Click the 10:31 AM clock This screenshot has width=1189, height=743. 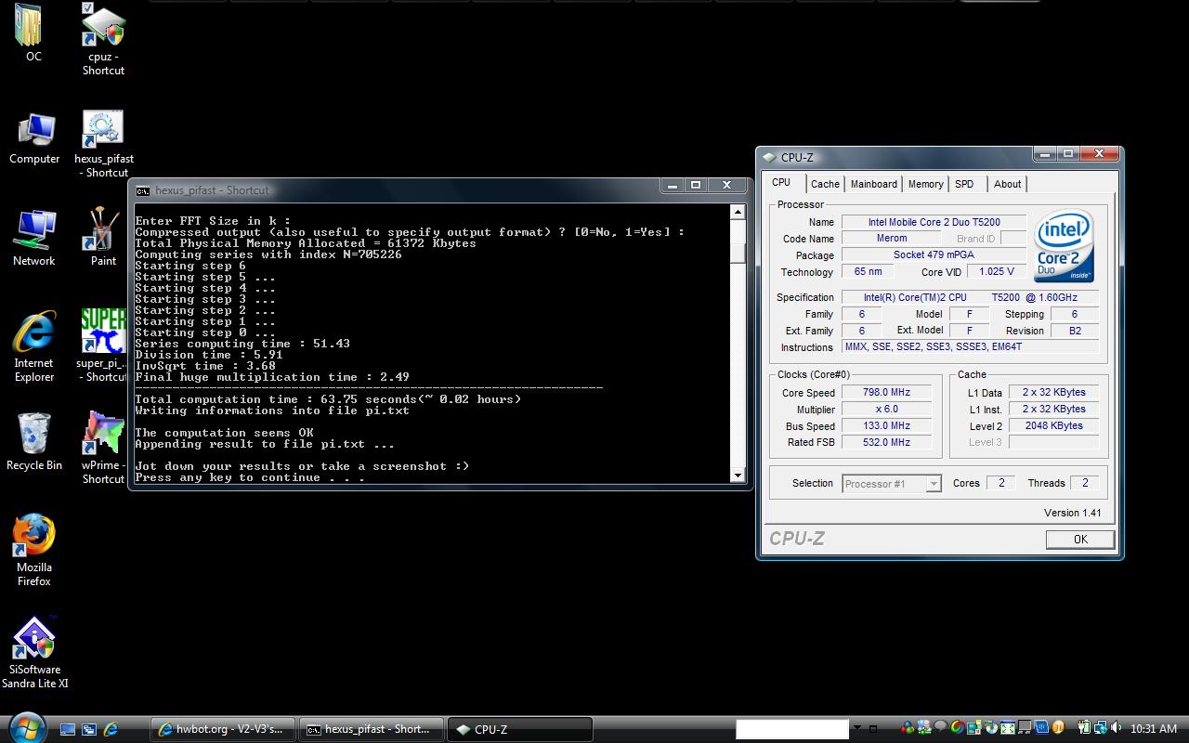click(1154, 729)
